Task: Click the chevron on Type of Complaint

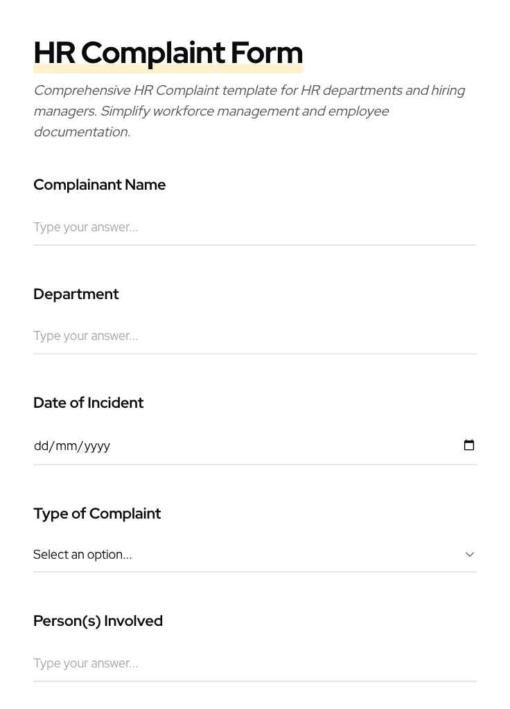Action: tap(469, 555)
